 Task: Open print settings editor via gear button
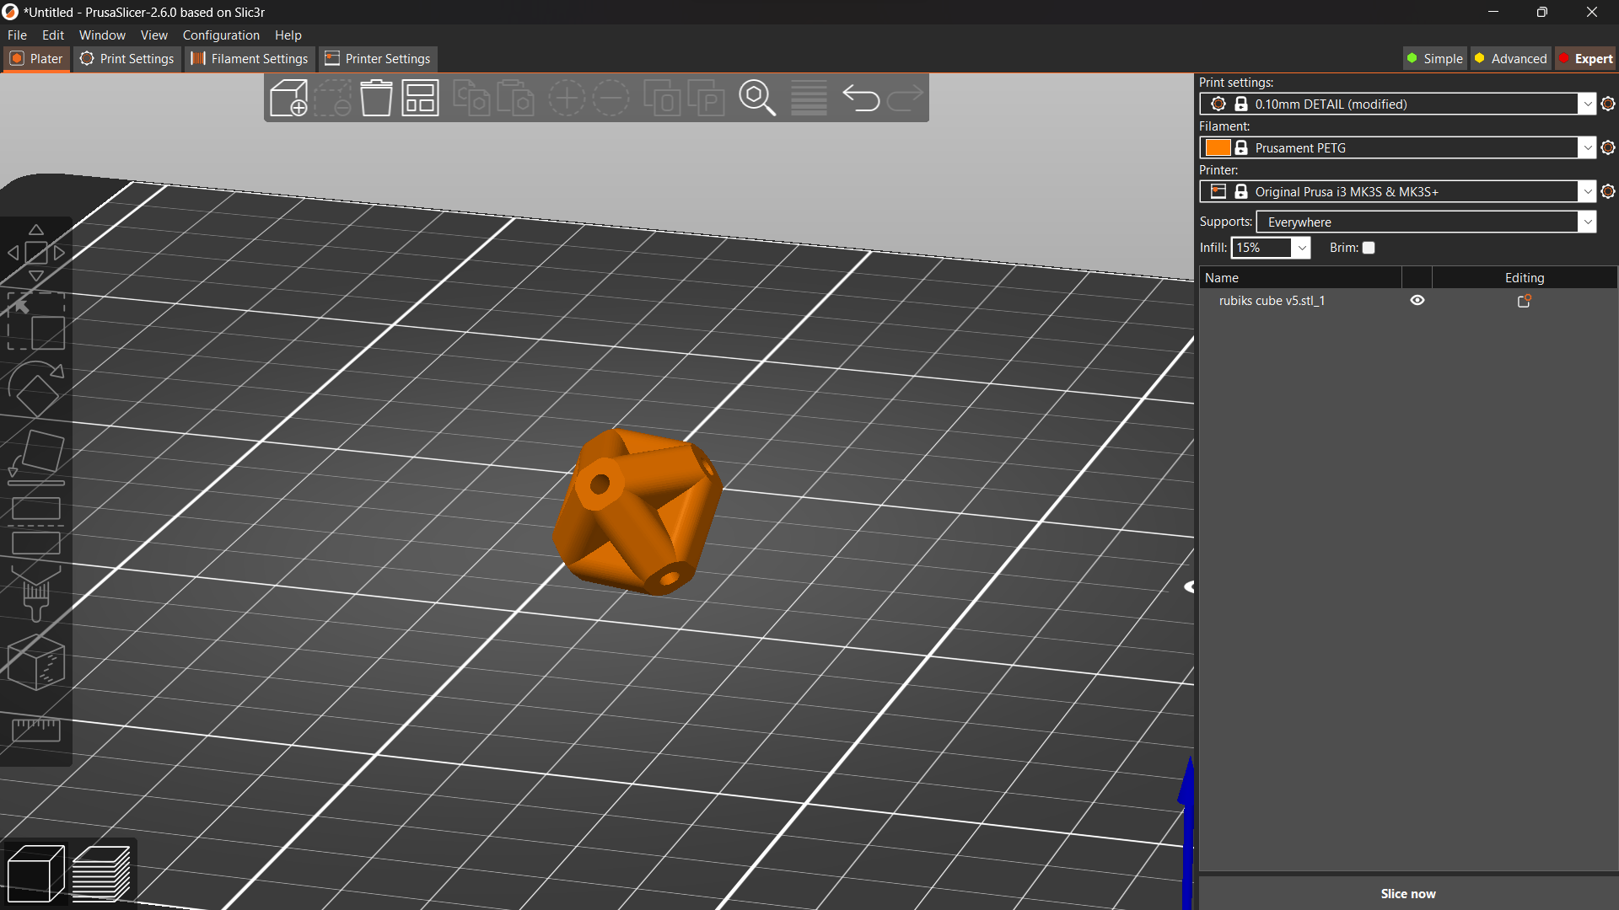pos(1608,104)
